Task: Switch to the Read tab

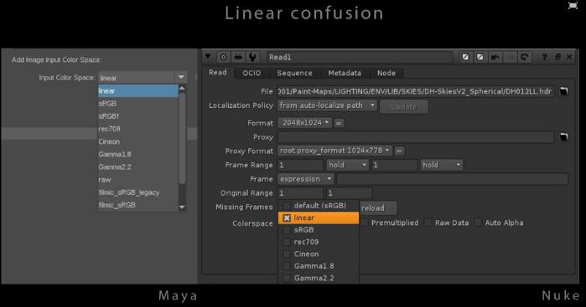Action: (x=217, y=73)
